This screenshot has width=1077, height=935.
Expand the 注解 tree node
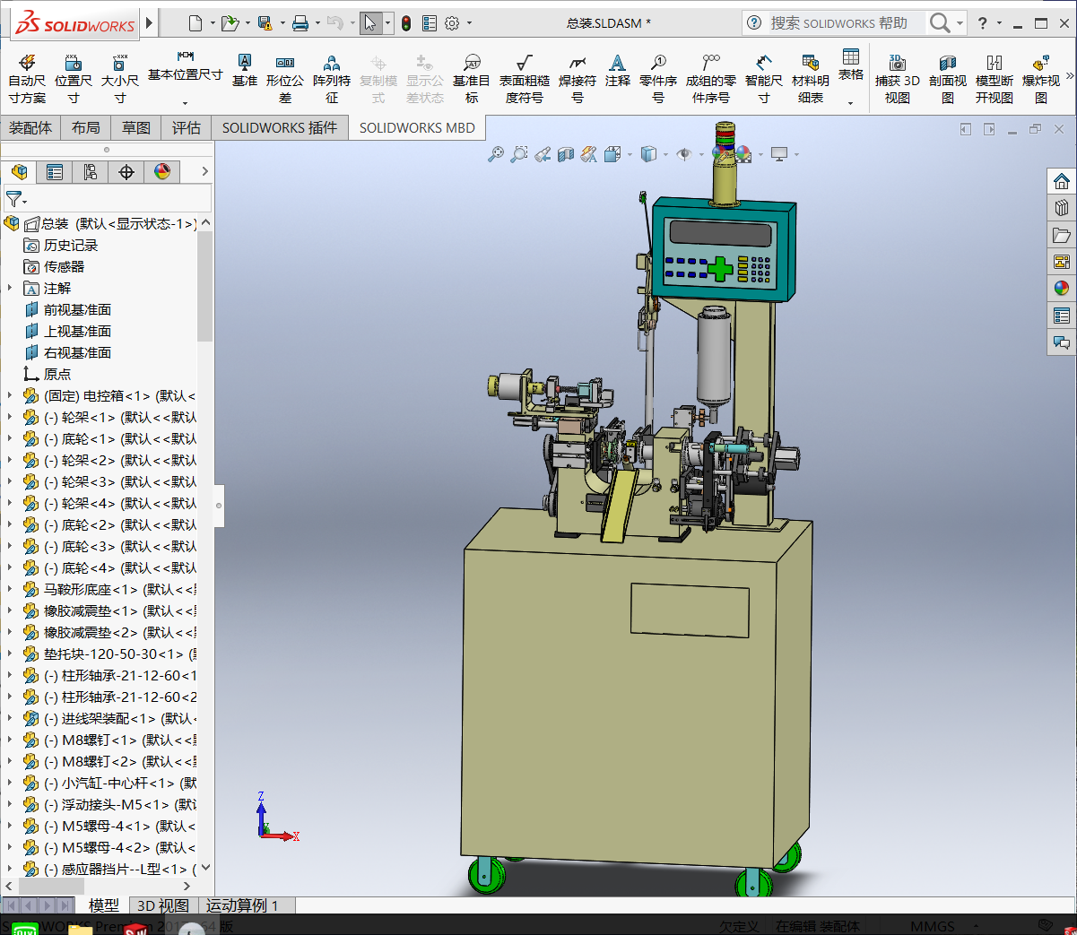pyautogui.click(x=10, y=288)
